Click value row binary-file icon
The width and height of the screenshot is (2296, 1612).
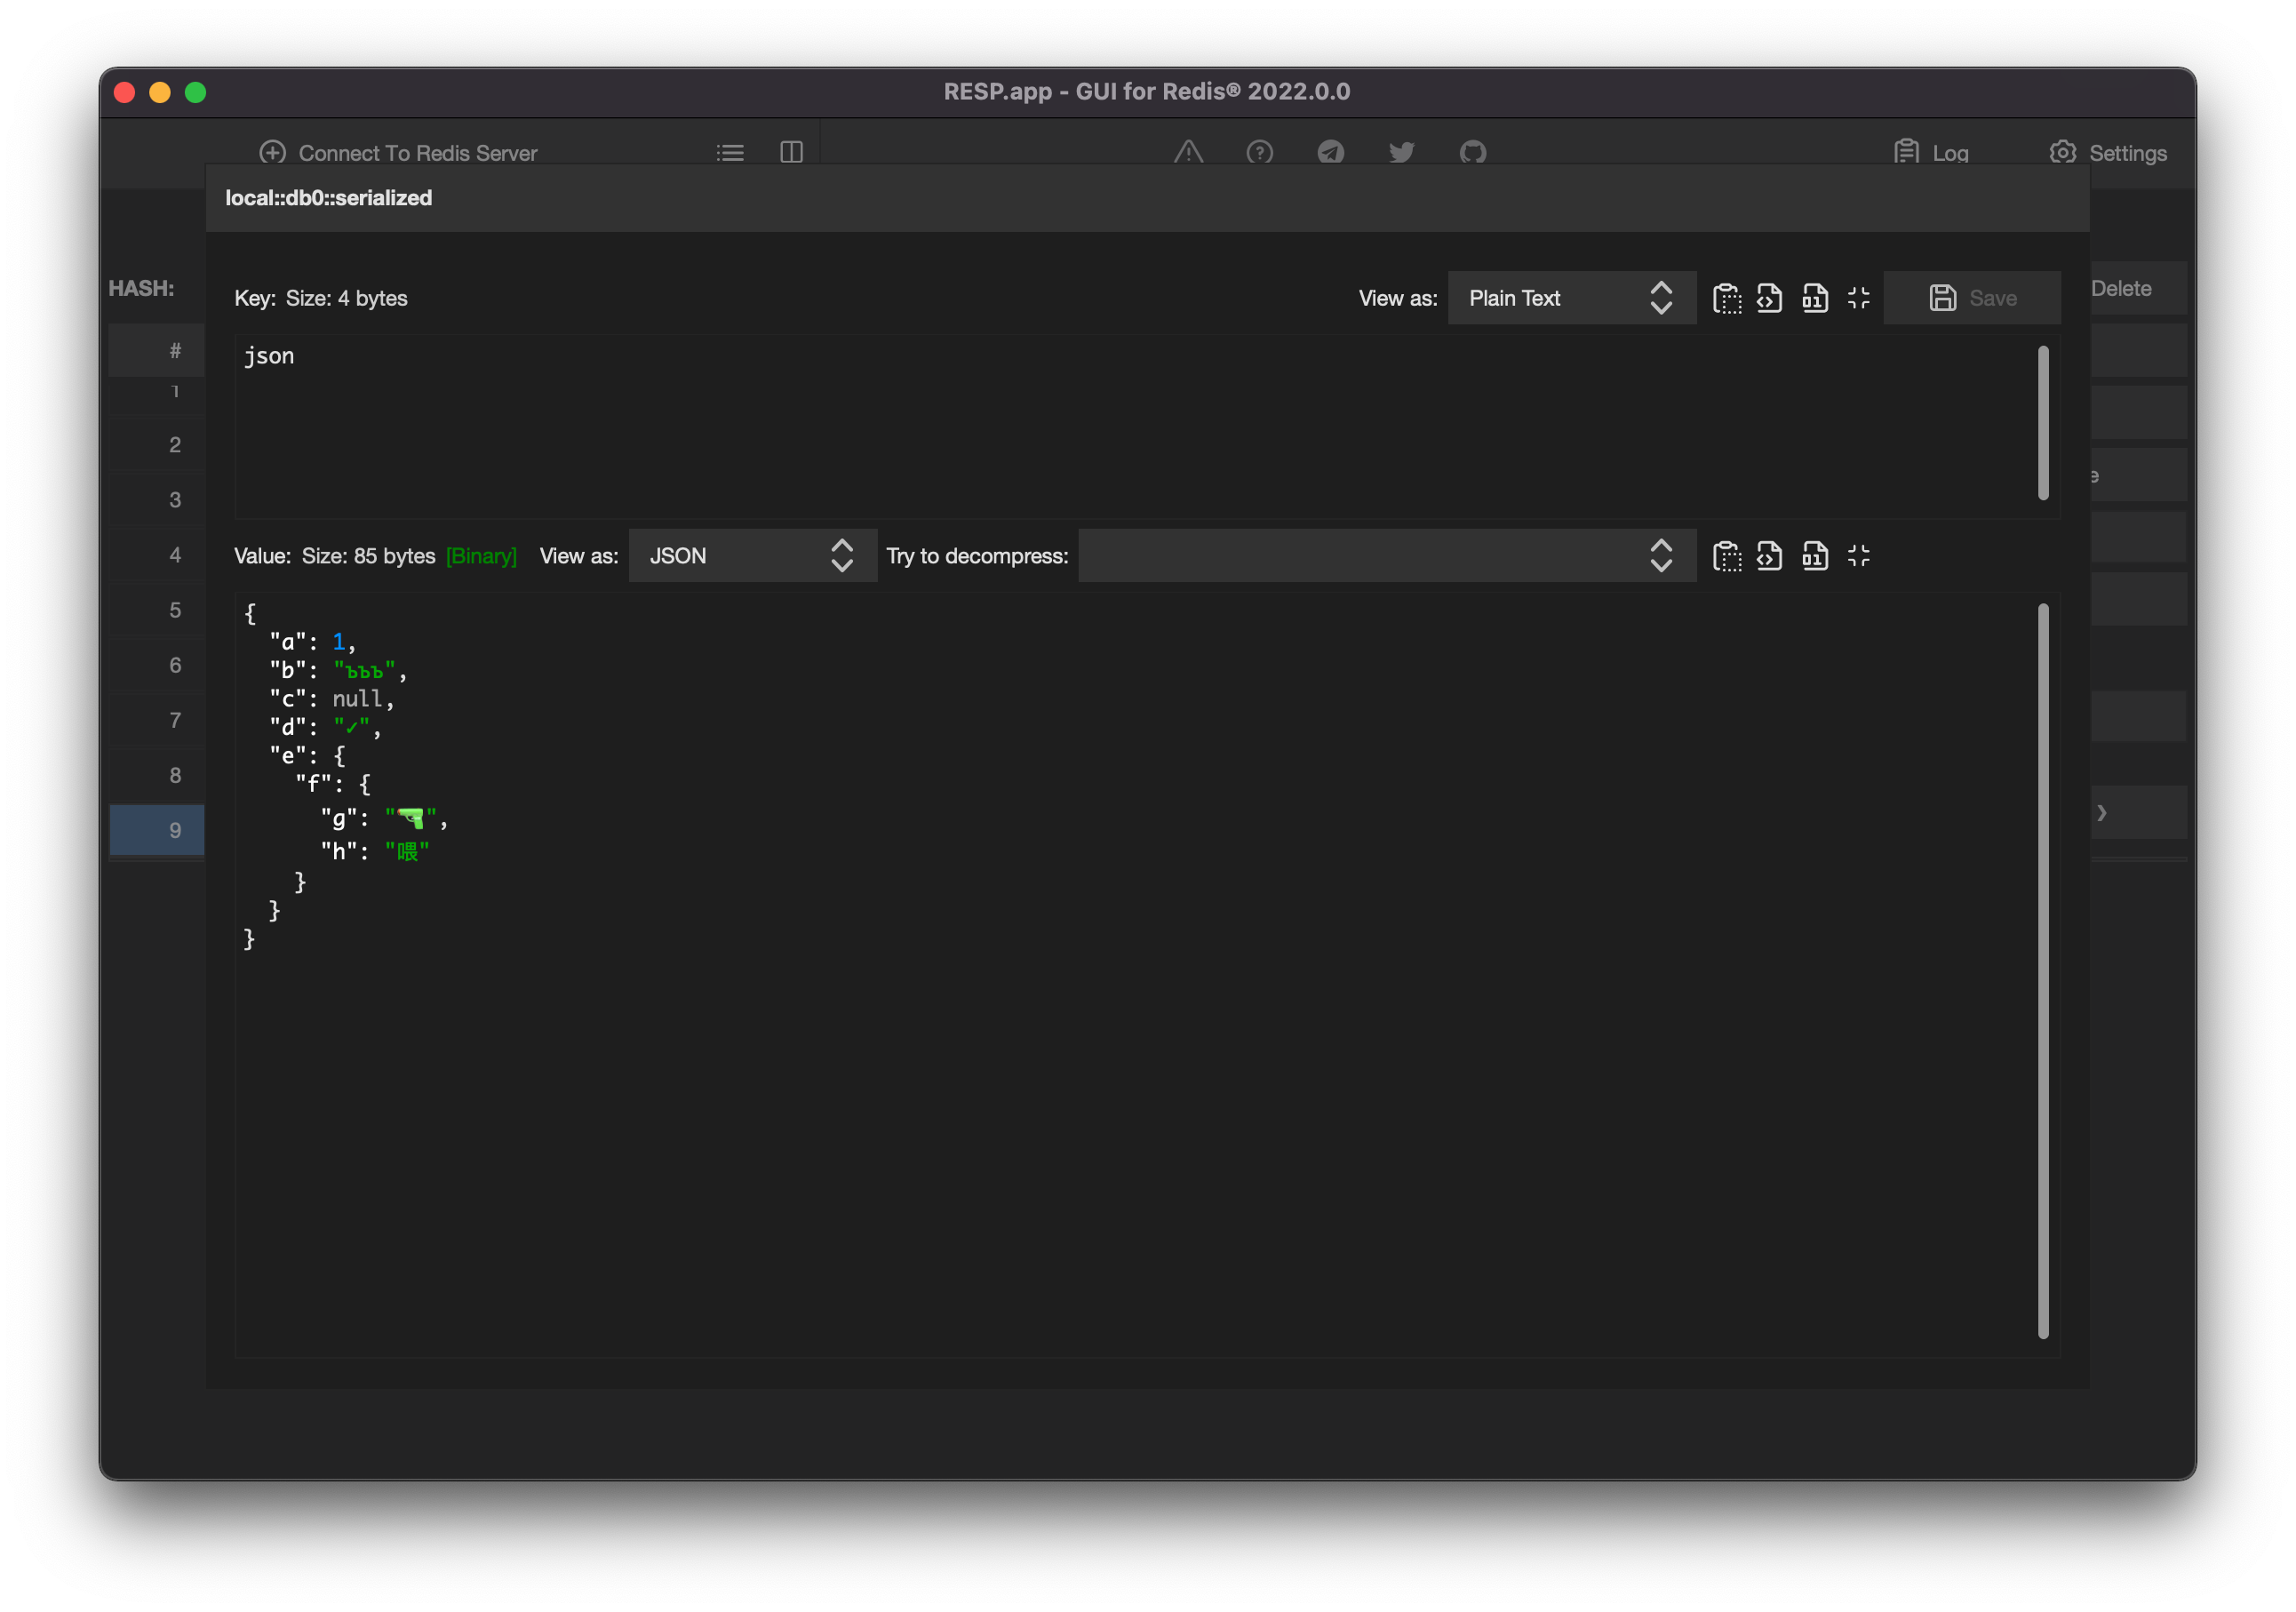[1814, 556]
